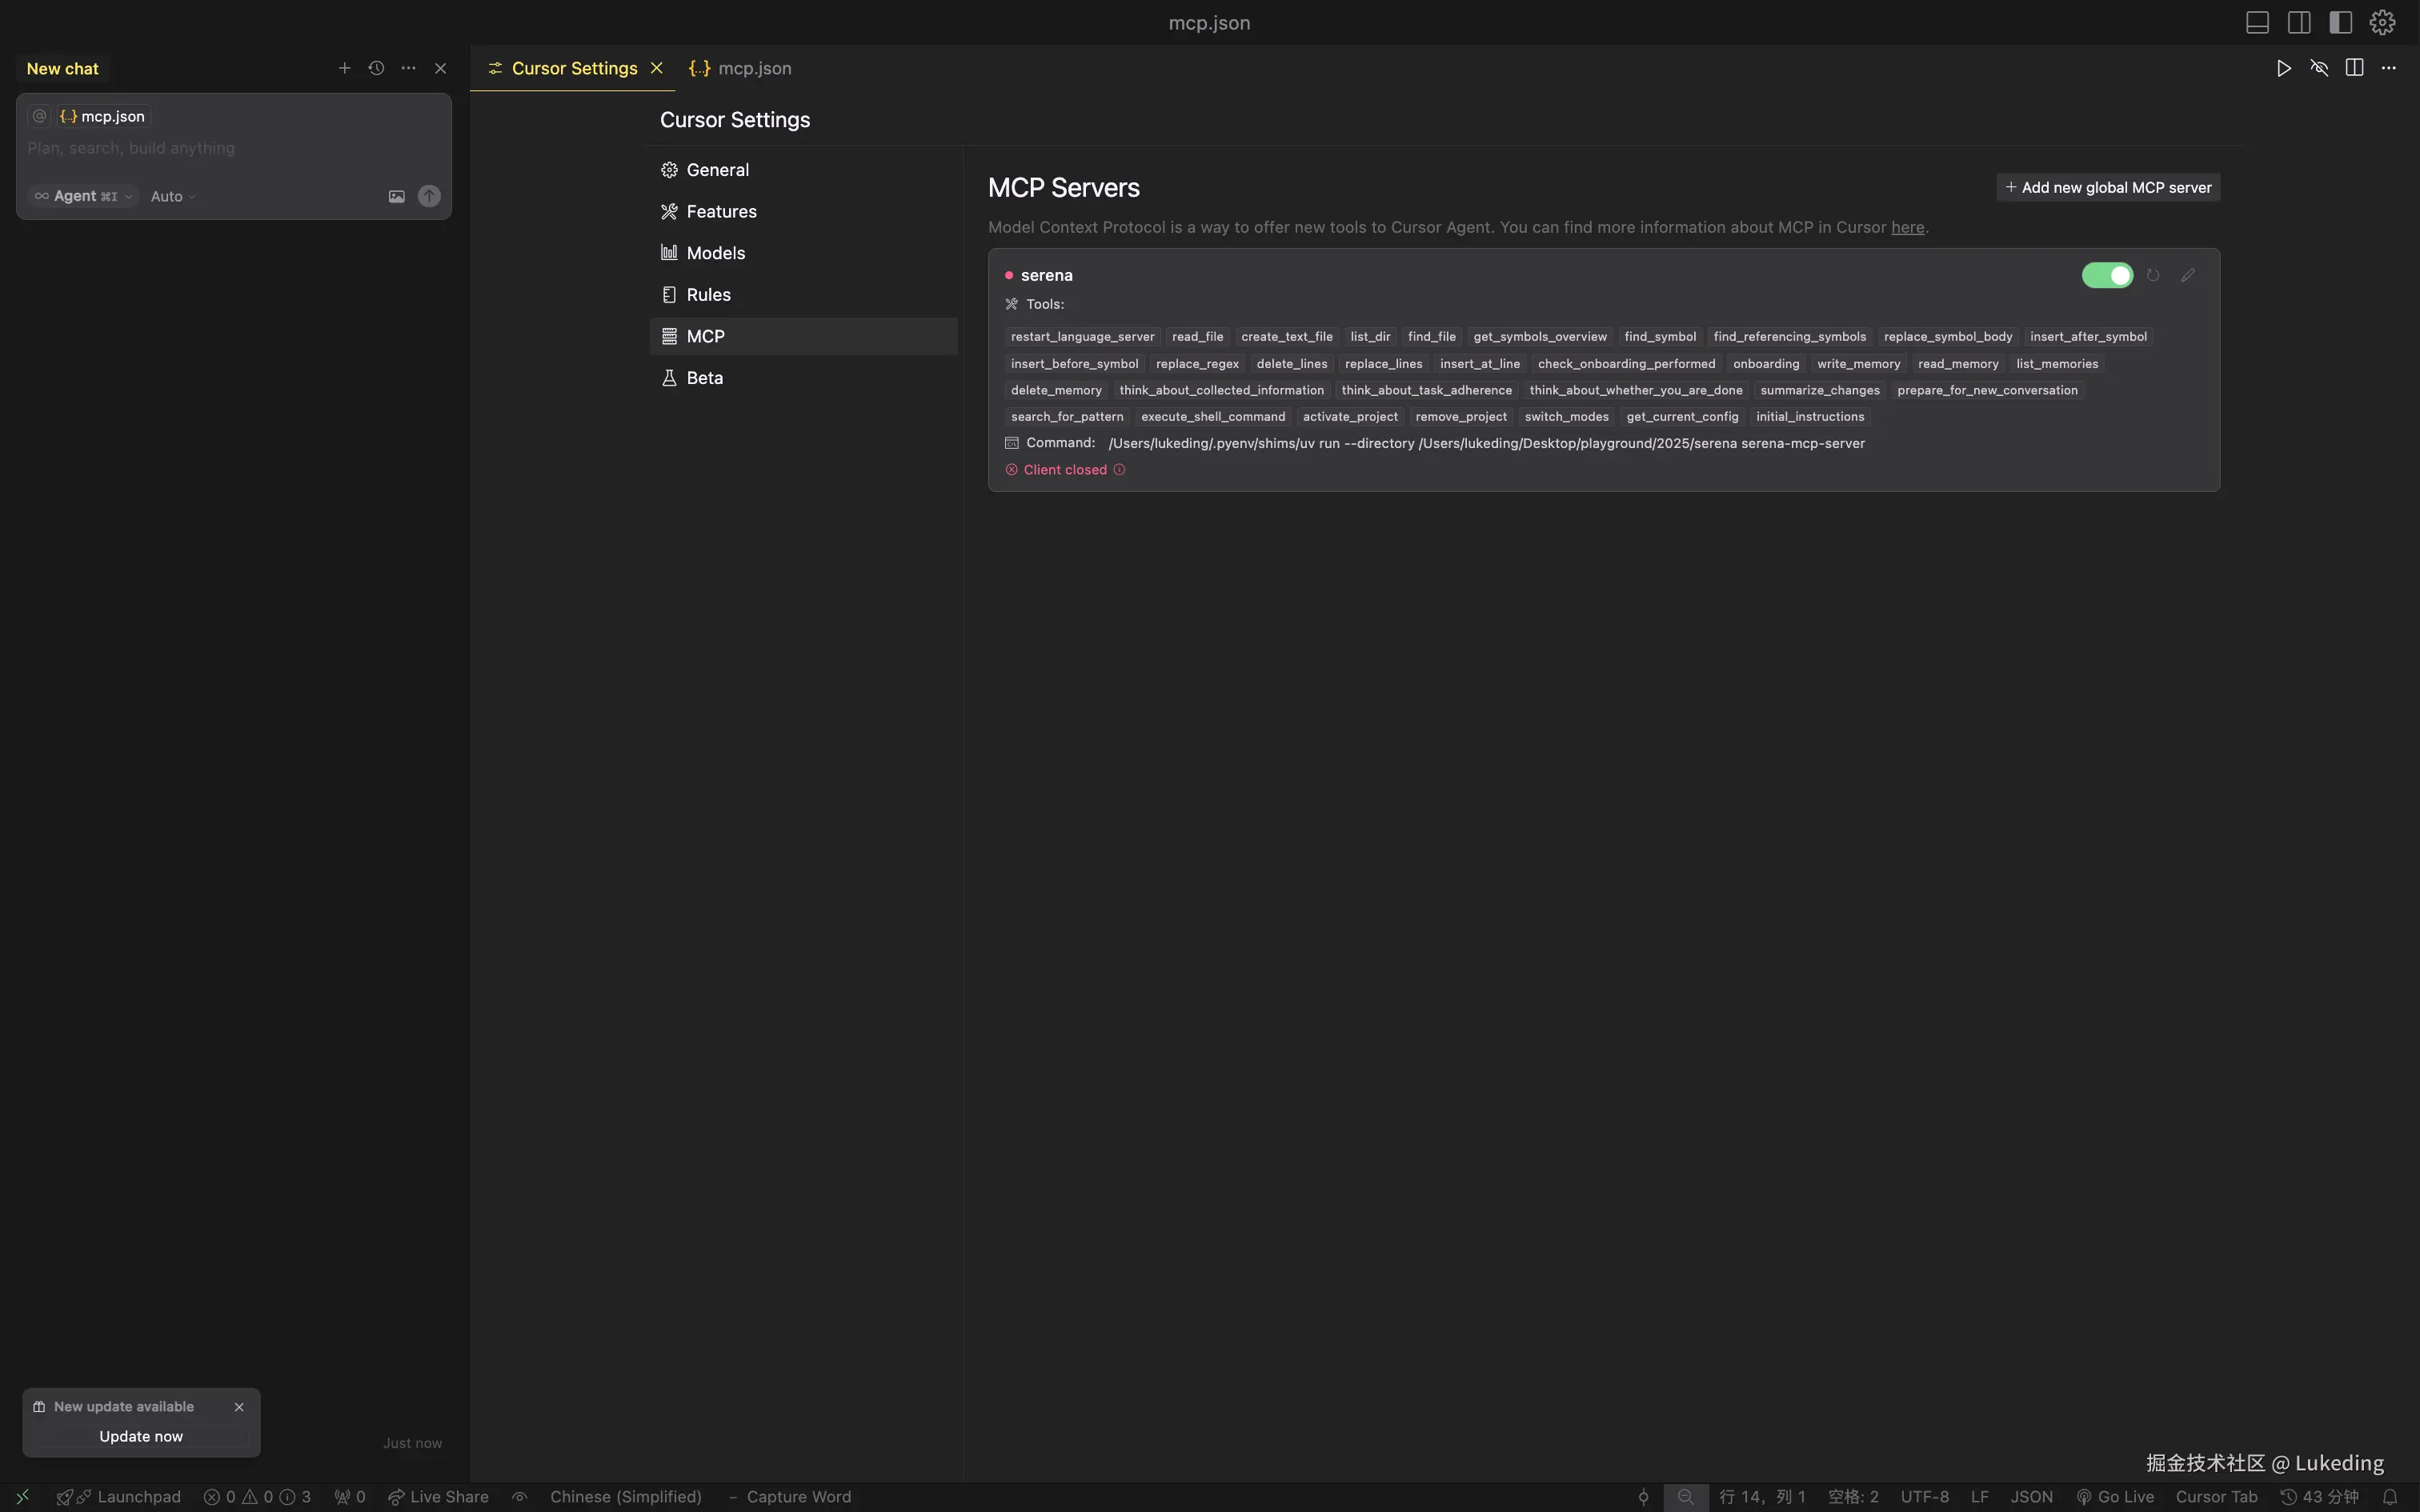Click the run play icon in the editor toolbar
The width and height of the screenshot is (2420, 1512).
click(x=2284, y=68)
